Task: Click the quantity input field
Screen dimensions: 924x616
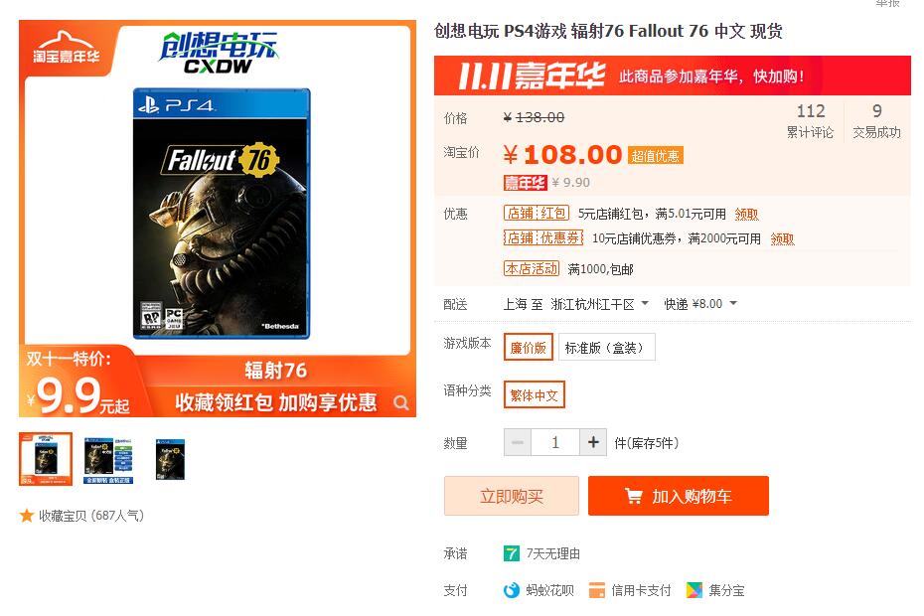Action: point(555,442)
